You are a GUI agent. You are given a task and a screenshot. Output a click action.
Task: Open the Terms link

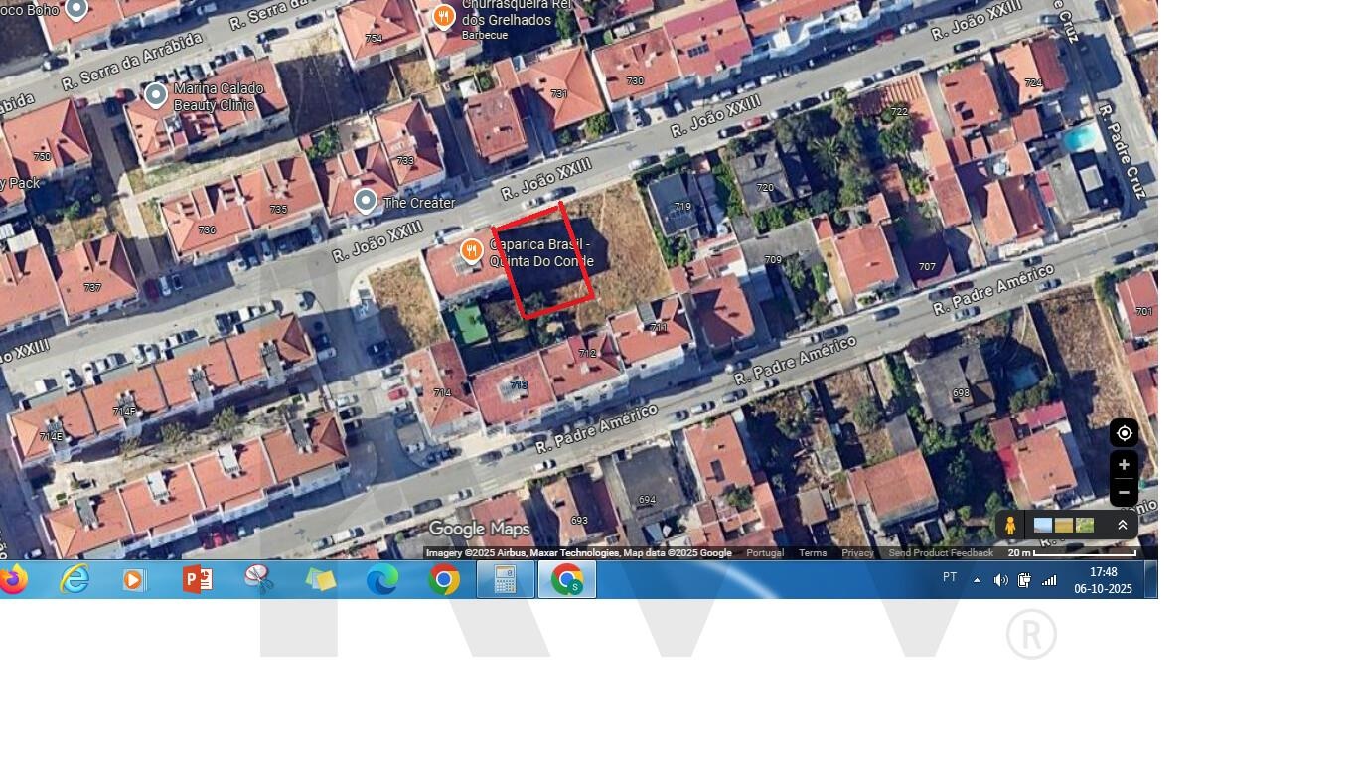pyautogui.click(x=813, y=553)
